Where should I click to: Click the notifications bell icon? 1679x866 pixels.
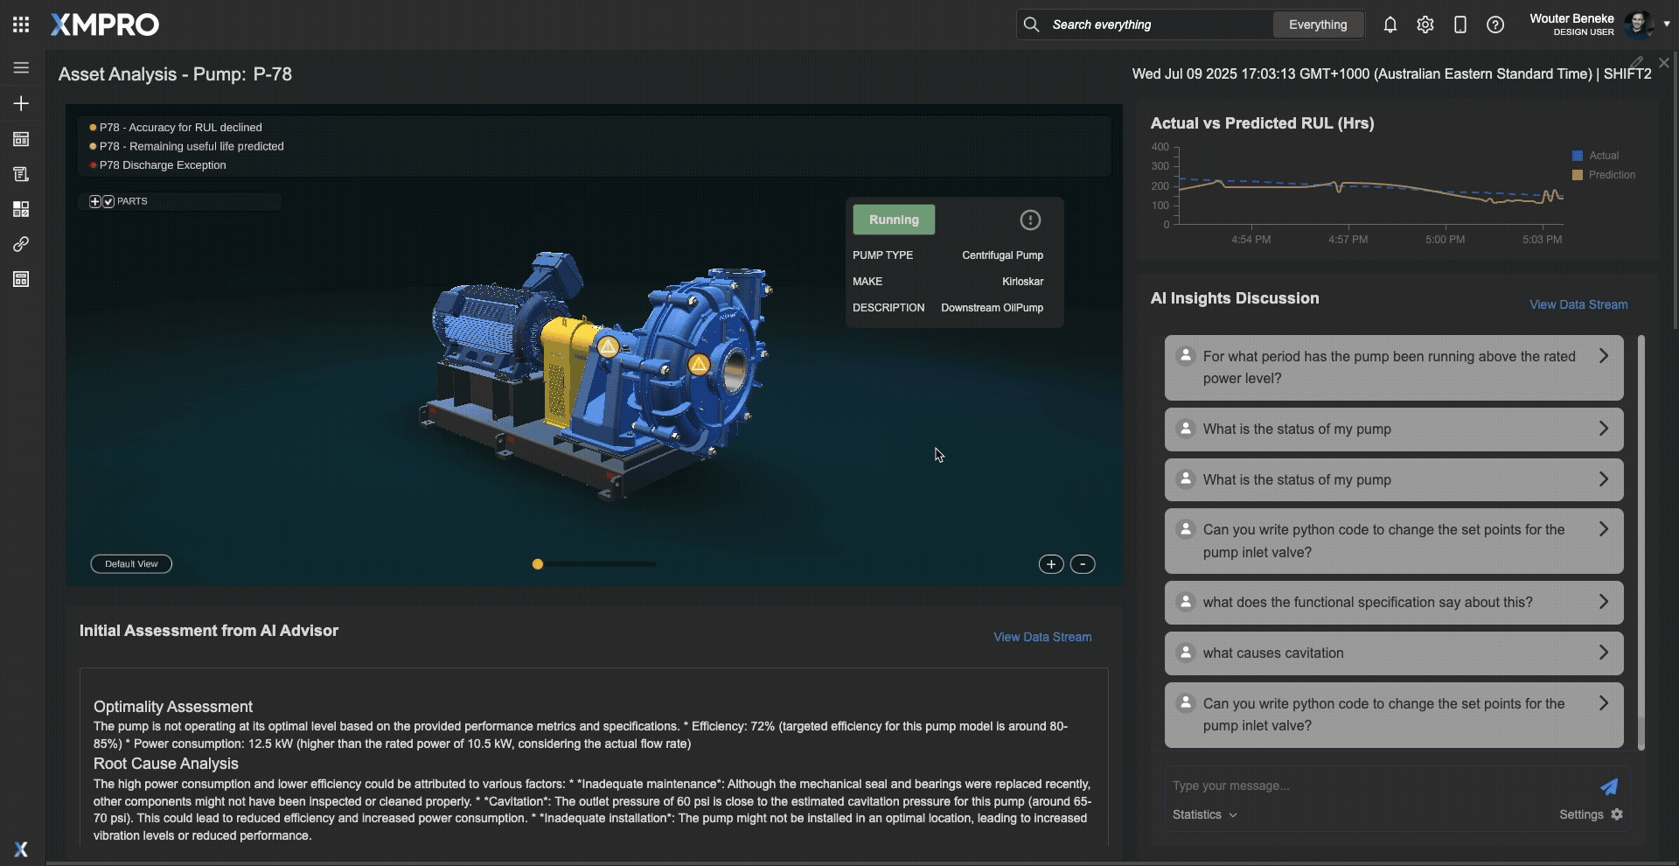(1390, 24)
